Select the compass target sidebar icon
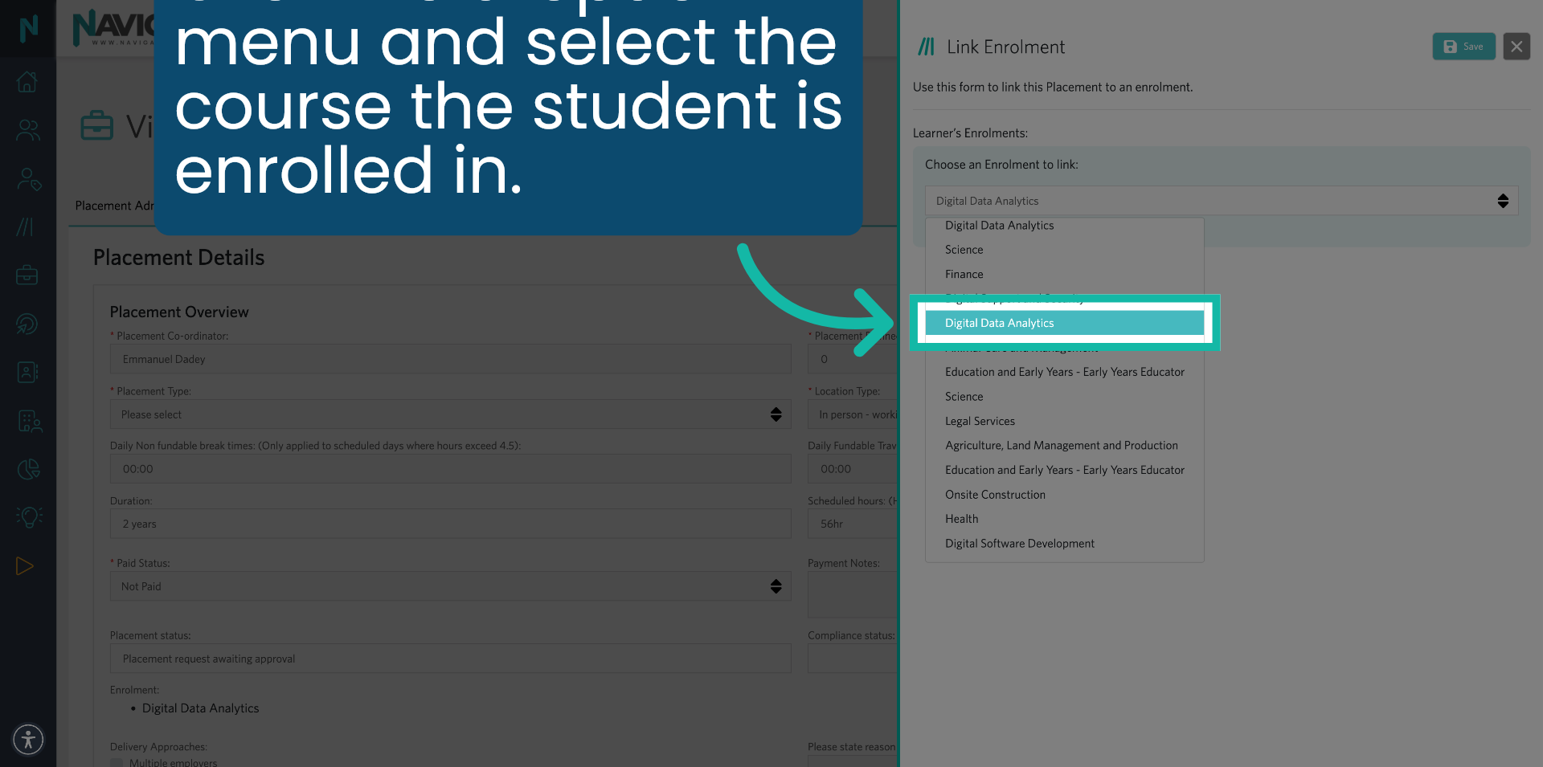1543x767 pixels. [x=27, y=324]
